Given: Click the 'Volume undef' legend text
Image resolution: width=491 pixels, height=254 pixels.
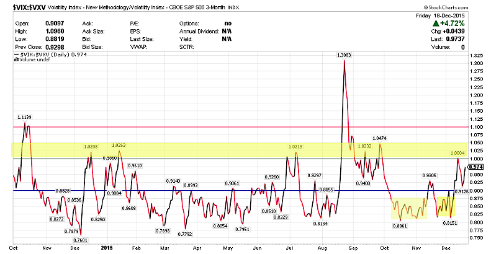Looking at the screenshot, I should click(x=35, y=59).
